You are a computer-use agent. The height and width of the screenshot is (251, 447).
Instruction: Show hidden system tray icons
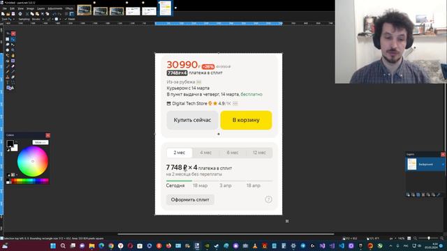(x=390, y=246)
